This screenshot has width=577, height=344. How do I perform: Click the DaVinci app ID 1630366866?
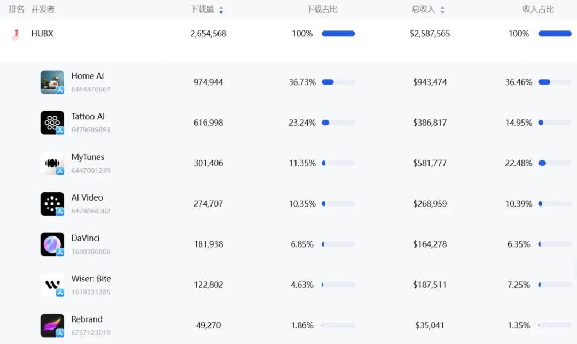[x=91, y=251]
